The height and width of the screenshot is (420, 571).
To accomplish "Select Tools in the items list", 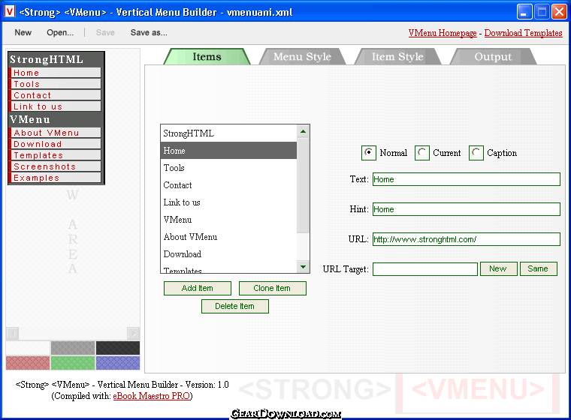I will 228,168.
